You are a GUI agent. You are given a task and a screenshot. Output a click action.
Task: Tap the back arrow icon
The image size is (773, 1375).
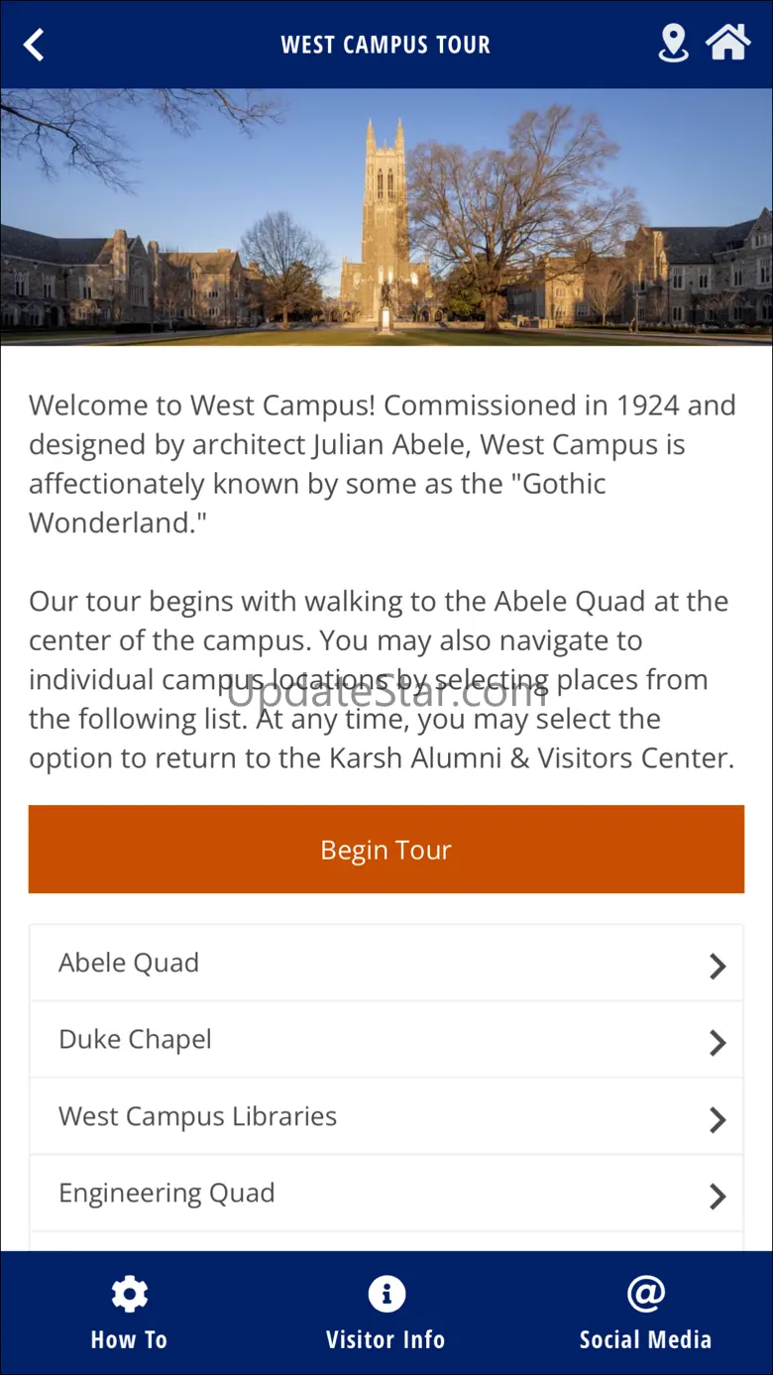tap(35, 45)
